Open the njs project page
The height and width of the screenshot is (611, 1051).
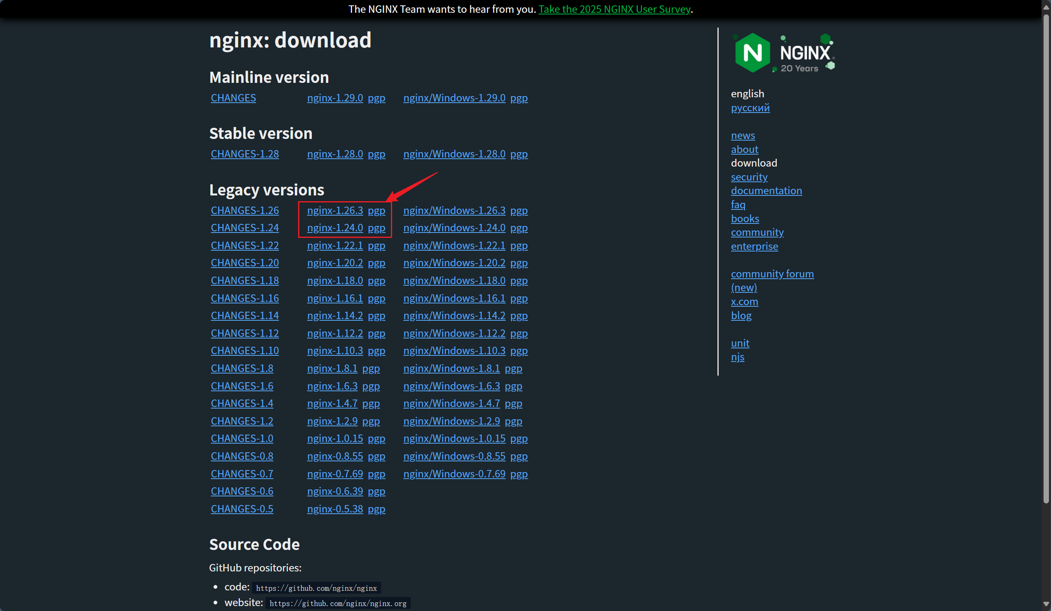point(737,357)
